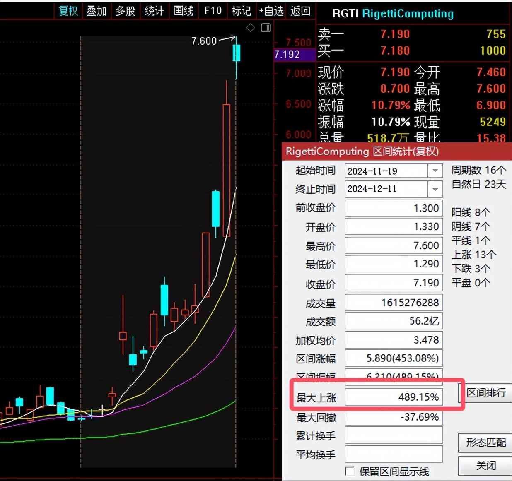The width and height of the screenshot is (512, 481).
Task: Click the 成交额 field 56.2亿
Action: pyautogui.click(x=394, y=321)
